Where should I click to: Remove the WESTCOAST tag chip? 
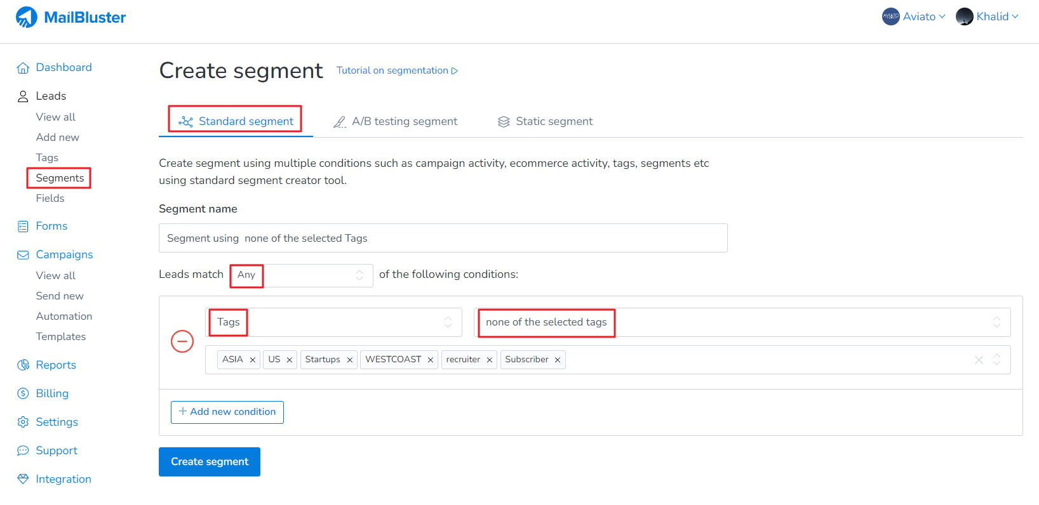pos(430,360)
